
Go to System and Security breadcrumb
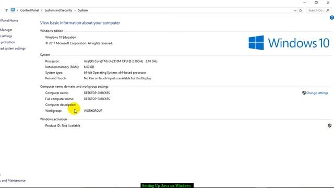tap(58, 10)
